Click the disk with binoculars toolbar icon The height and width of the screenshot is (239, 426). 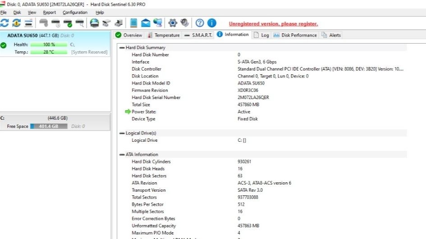(x=106, y=23)
